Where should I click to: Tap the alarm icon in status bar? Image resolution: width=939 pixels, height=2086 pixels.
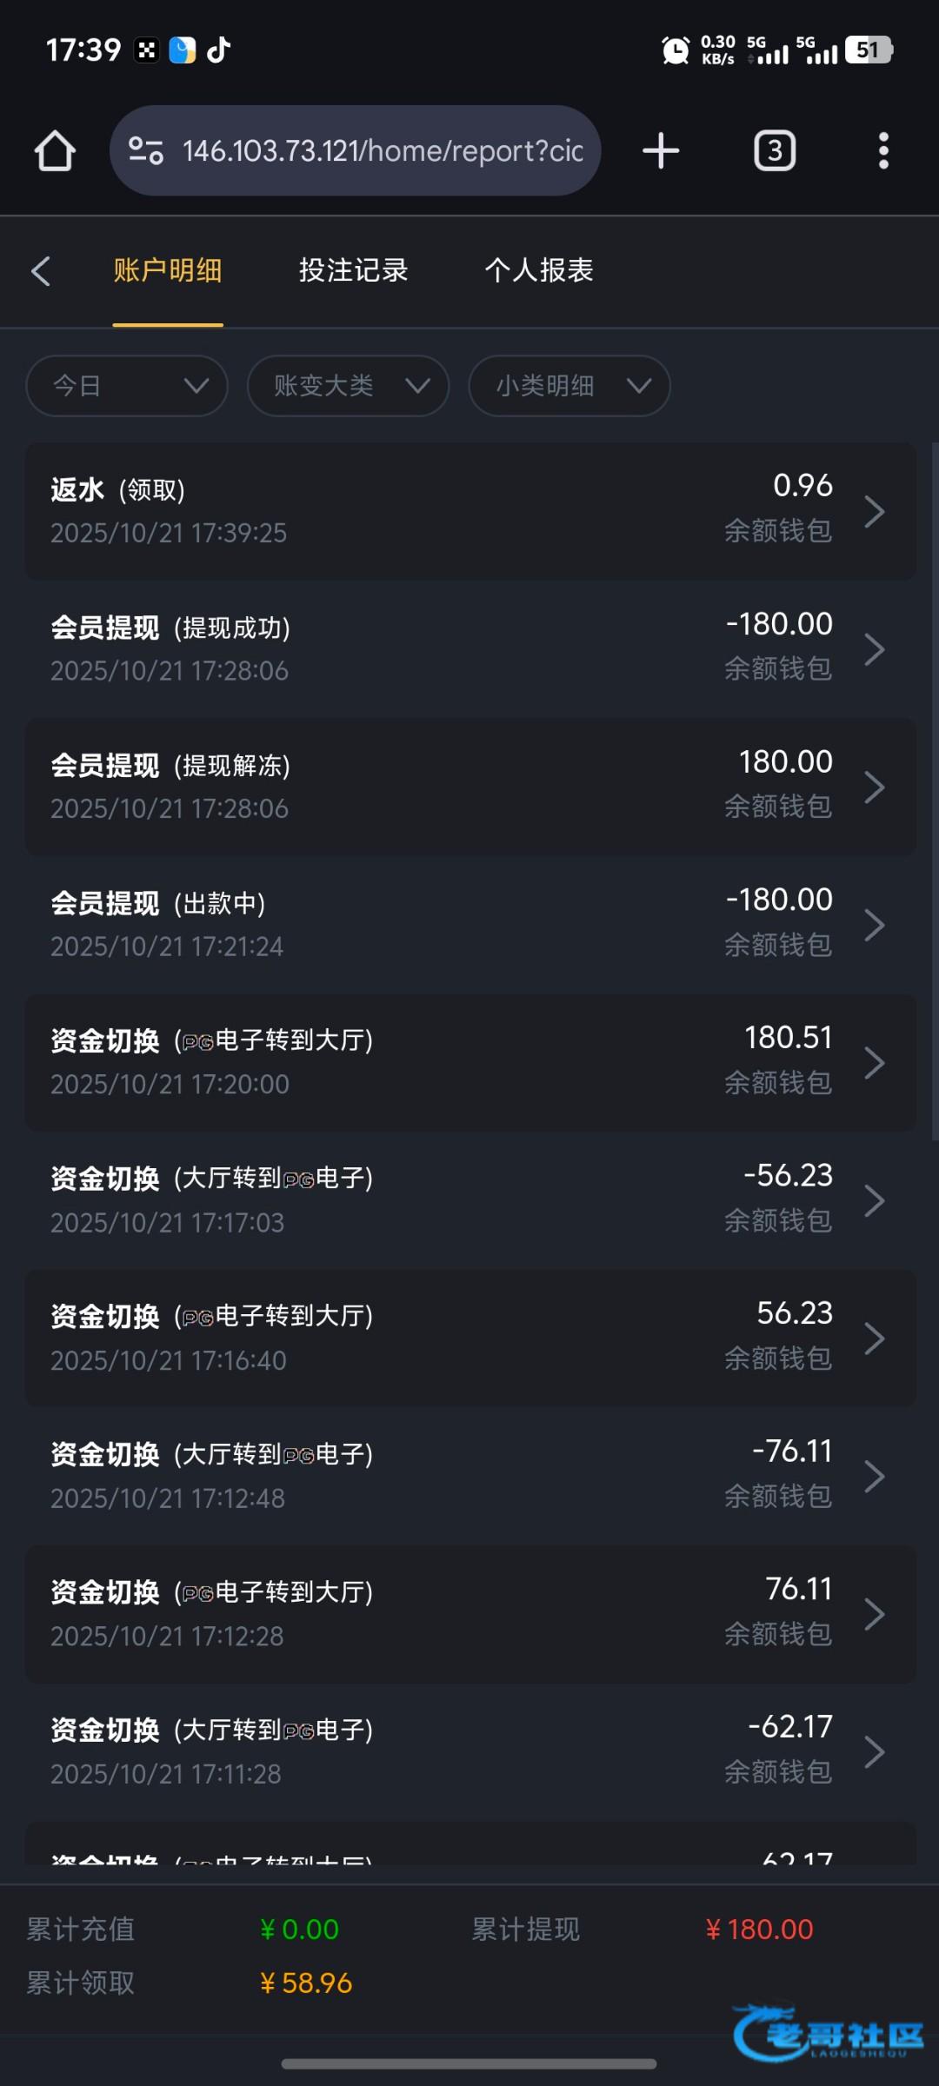coord(675,50)
